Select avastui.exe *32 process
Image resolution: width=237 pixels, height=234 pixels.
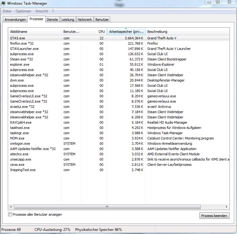point(119,107)
